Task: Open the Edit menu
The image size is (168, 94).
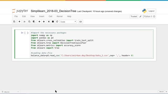Action: pos(24,16)
